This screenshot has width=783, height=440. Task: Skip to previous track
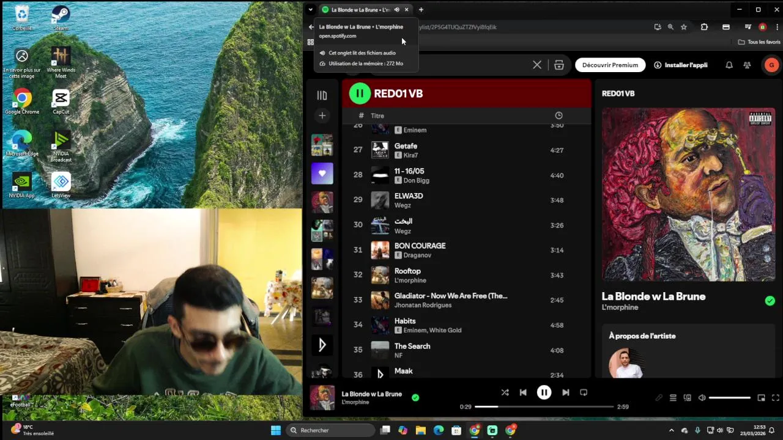(523, 392)
